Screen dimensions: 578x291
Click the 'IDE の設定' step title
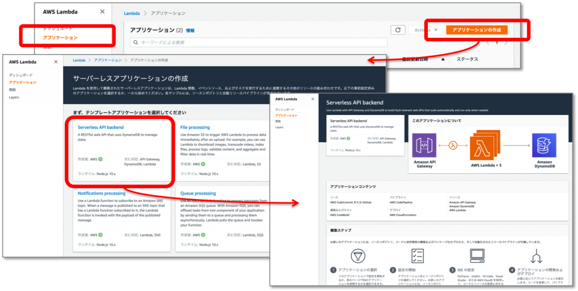[466, 270]
